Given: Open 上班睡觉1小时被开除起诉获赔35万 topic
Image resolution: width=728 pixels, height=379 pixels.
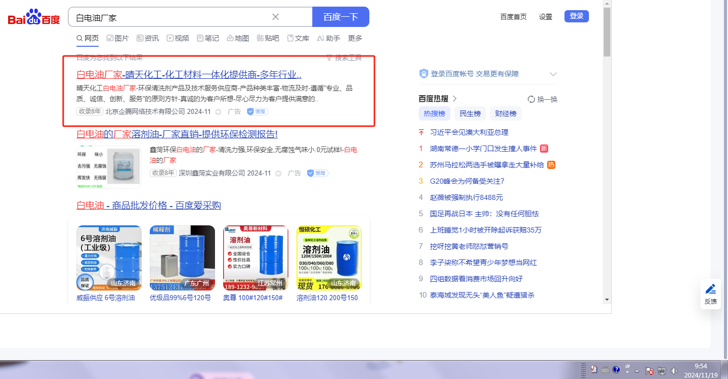Looking at the screenshot, I should 486,230.
